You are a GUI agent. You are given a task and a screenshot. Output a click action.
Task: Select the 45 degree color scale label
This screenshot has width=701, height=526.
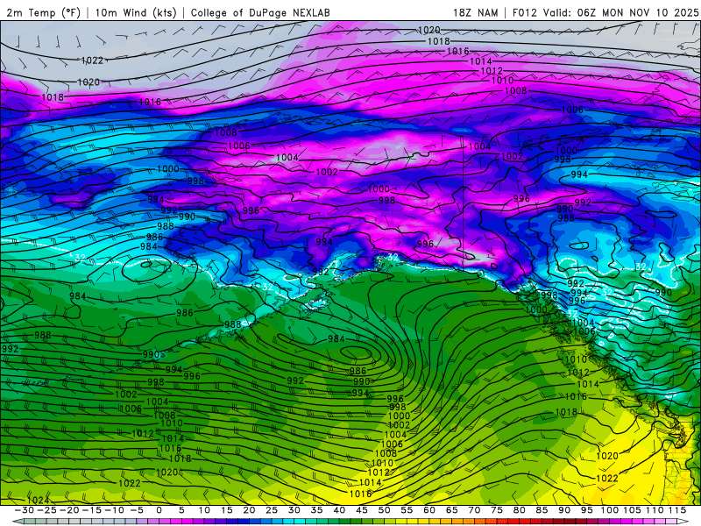tap(362, 510)
